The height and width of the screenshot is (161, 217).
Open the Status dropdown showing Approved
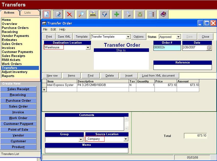pos(178,37)
